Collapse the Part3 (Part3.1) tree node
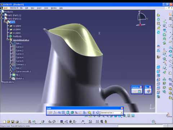The image size is (173, 130). point(2,19)
